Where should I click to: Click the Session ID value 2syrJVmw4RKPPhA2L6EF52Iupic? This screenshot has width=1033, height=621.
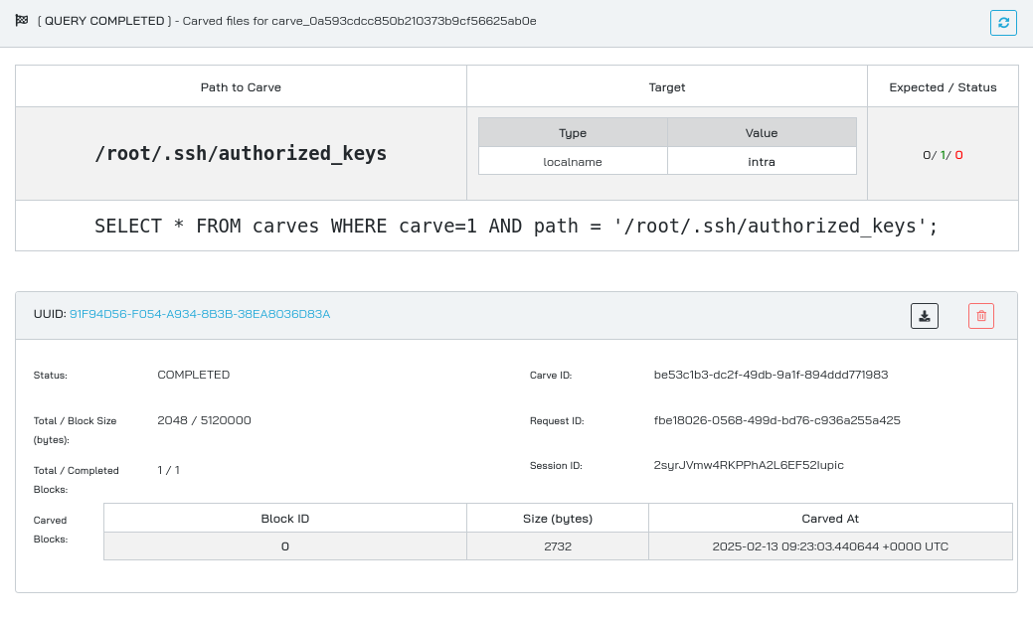[749, 465]
